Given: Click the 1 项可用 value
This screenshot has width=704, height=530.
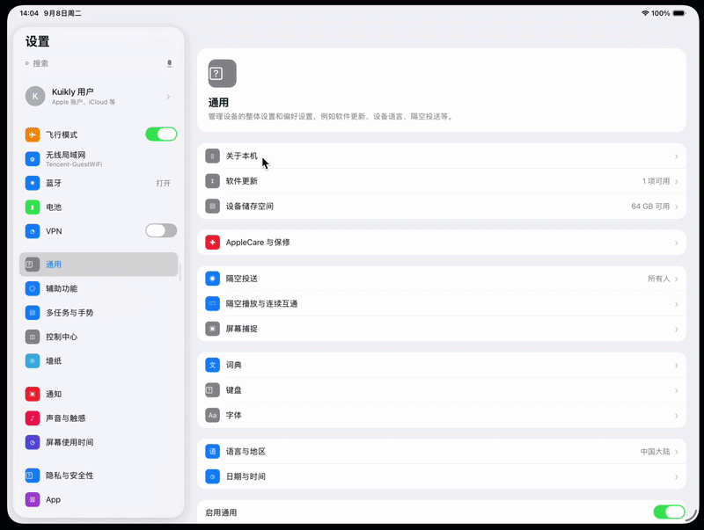Looking at the screenshot, I should pyautogui.click(x=656, y=181).
